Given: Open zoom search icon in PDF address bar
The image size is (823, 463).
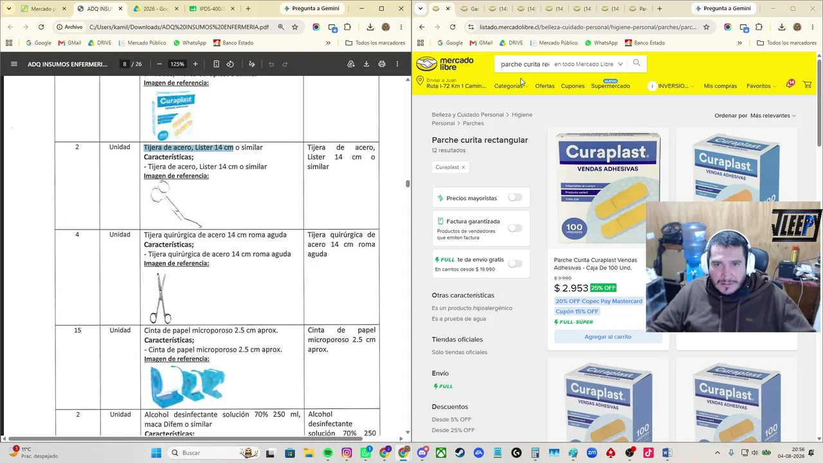Looking at the screenshot, I should click(281, 27).
